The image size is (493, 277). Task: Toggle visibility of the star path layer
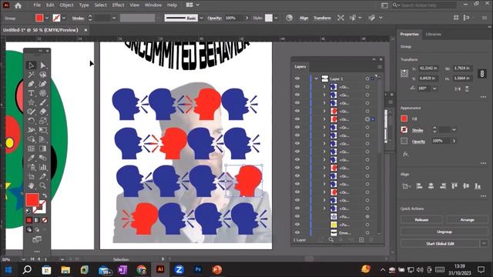[x=297, y=216]
